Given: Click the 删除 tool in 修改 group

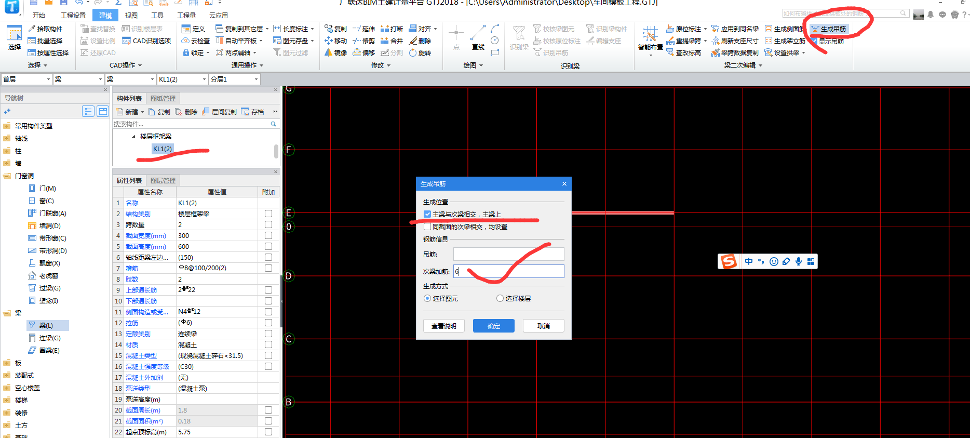Looking at the screenshot, I should [420, 41].
